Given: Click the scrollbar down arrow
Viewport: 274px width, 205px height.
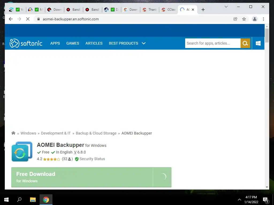Looking at the screenshot, I should click(267, 187).
